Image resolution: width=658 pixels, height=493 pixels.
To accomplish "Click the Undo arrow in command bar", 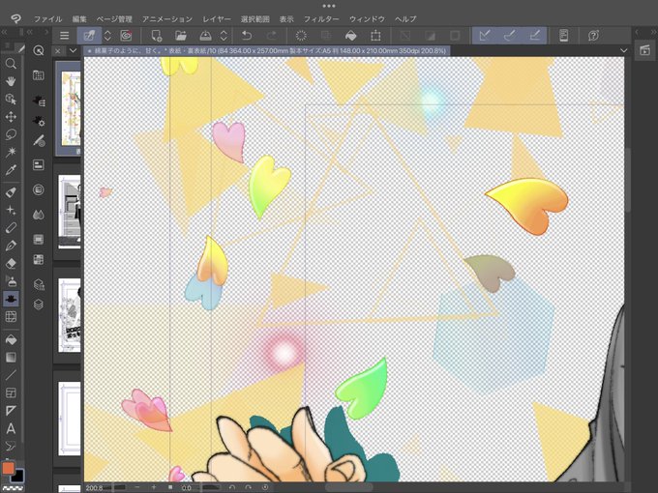I will click(x=247, y=36).
